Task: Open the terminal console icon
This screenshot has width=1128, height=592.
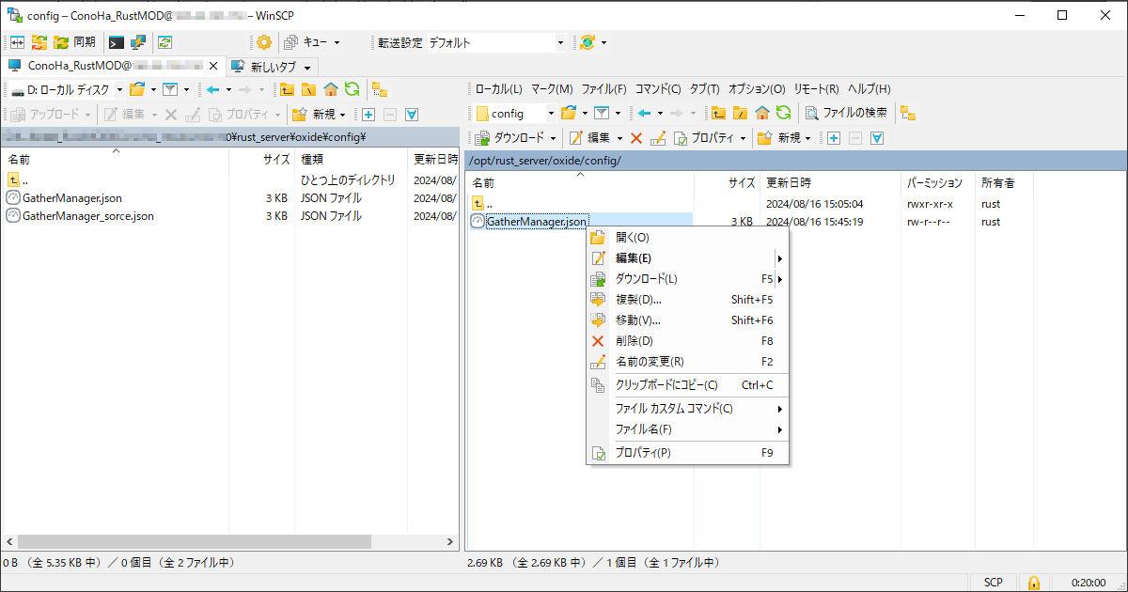Action: tap(117, 42)
